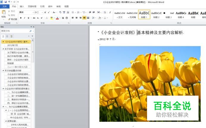Click the Shrink Font icon
The height and width of the screenshot is (128, 206).
(x=49, y=12)
